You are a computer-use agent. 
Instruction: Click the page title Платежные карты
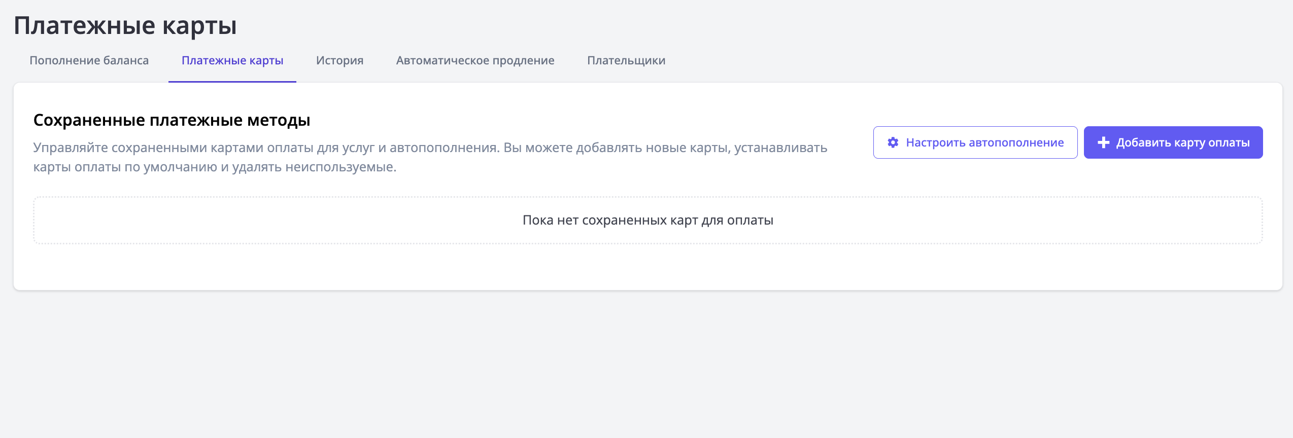point(125,25)
